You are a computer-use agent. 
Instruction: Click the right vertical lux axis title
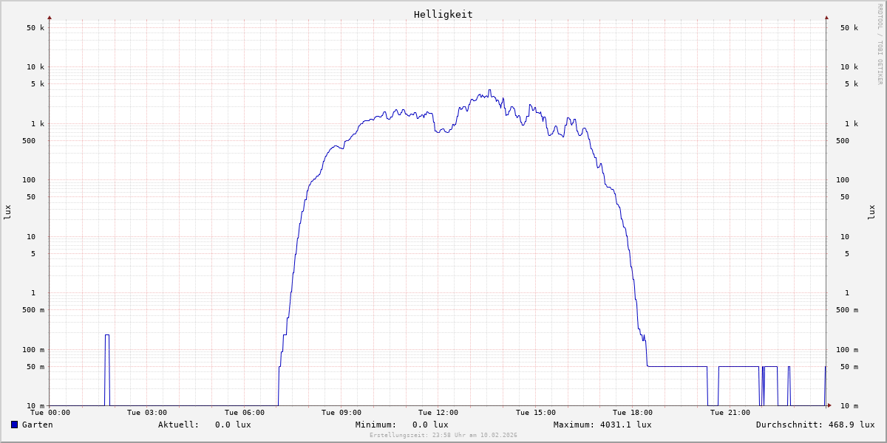click(871, 212)
